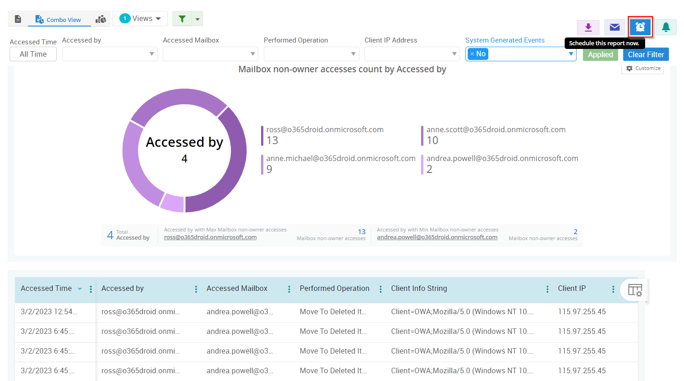The image size is (684, 381).
Task: Click the email report envelope icon
Action: pyautogui.click(x=615, y=27)
